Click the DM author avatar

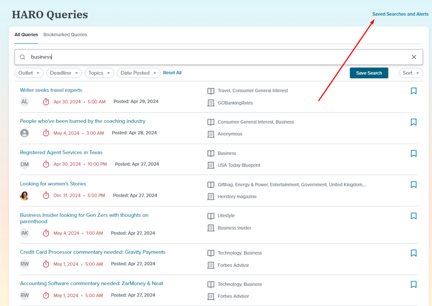pos(24,164)
